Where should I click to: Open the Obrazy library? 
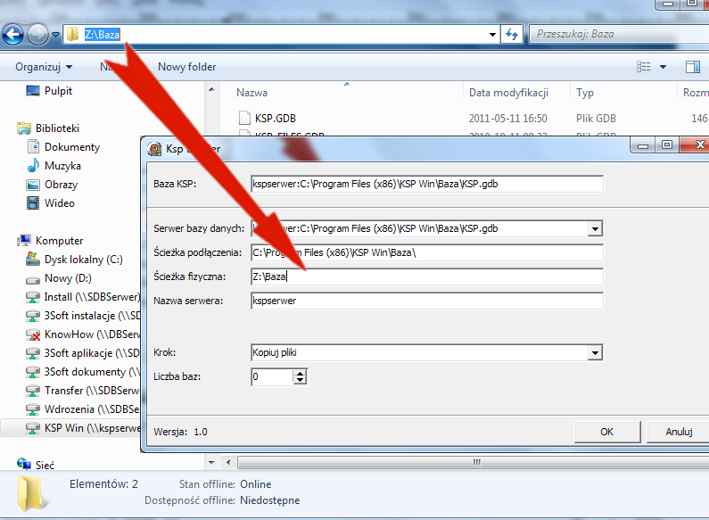(x=61, y=185)
